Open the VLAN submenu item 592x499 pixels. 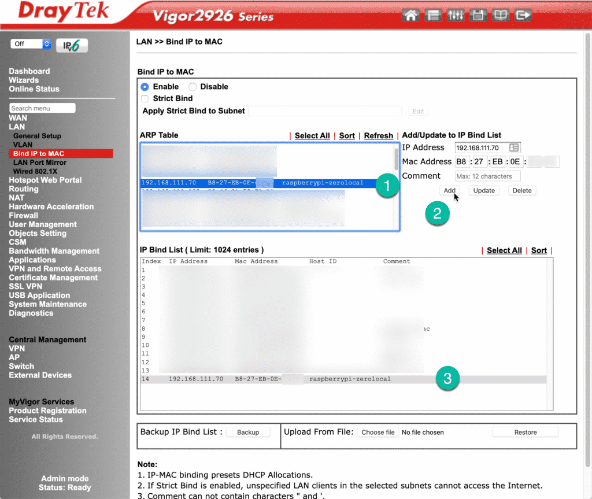tap(23, 145)
